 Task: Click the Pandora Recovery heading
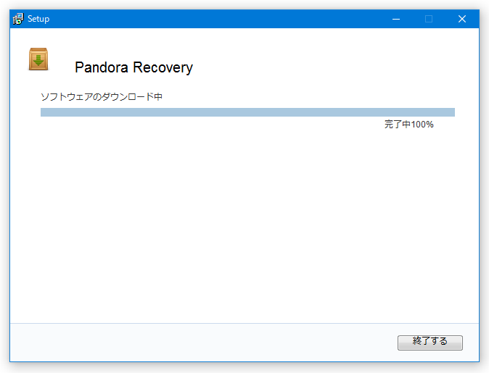coord(133,67)
